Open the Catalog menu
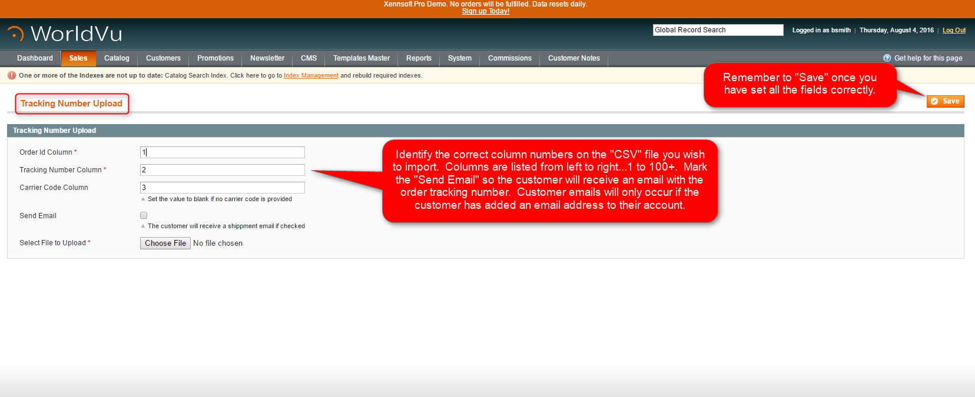Screen dimensions: 975x397 click(x=117, y=58)
